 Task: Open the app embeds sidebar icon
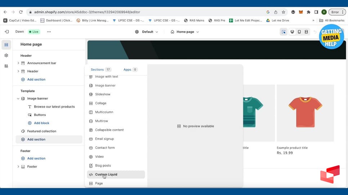click(x=6, y=66)
